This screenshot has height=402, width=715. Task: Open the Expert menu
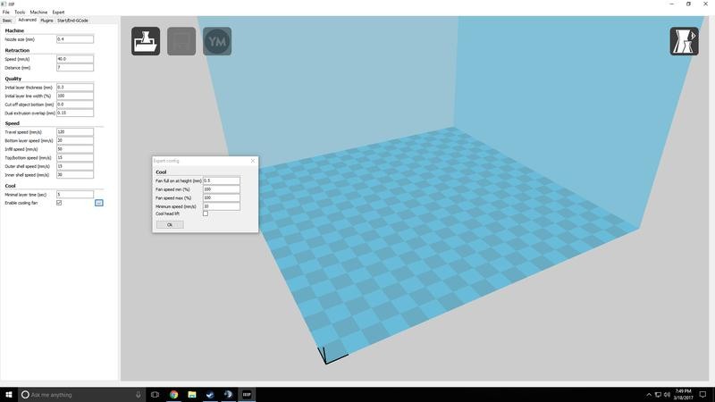pos(58,12)
